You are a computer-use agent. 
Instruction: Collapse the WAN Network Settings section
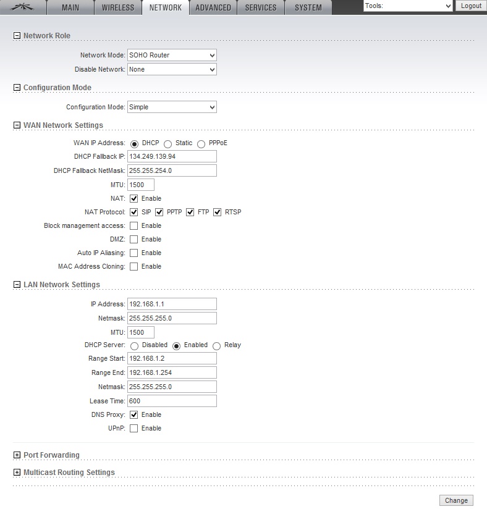[x=17, y=125]
